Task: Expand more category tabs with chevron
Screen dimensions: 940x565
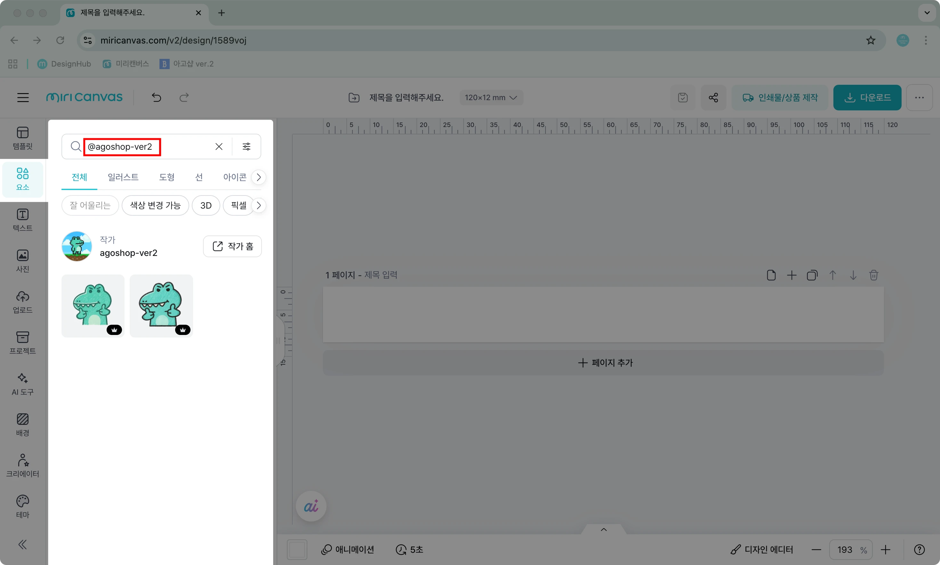Action: pos(259,177)
